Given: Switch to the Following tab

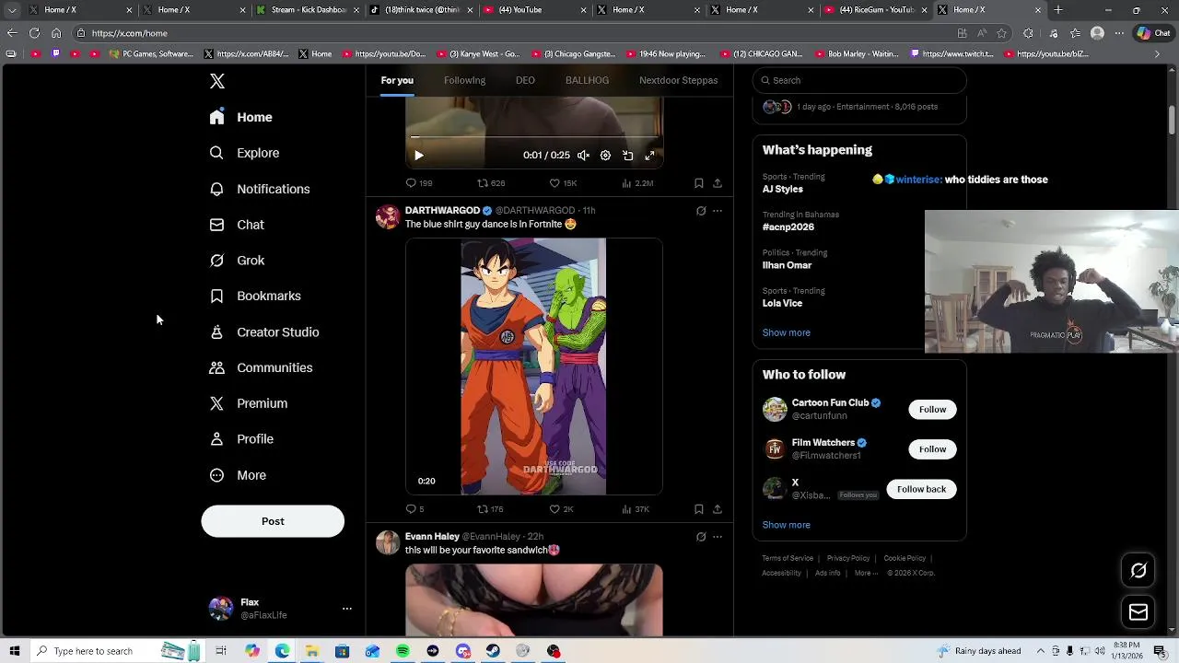Looking at the screenshot, I should 464,80.
